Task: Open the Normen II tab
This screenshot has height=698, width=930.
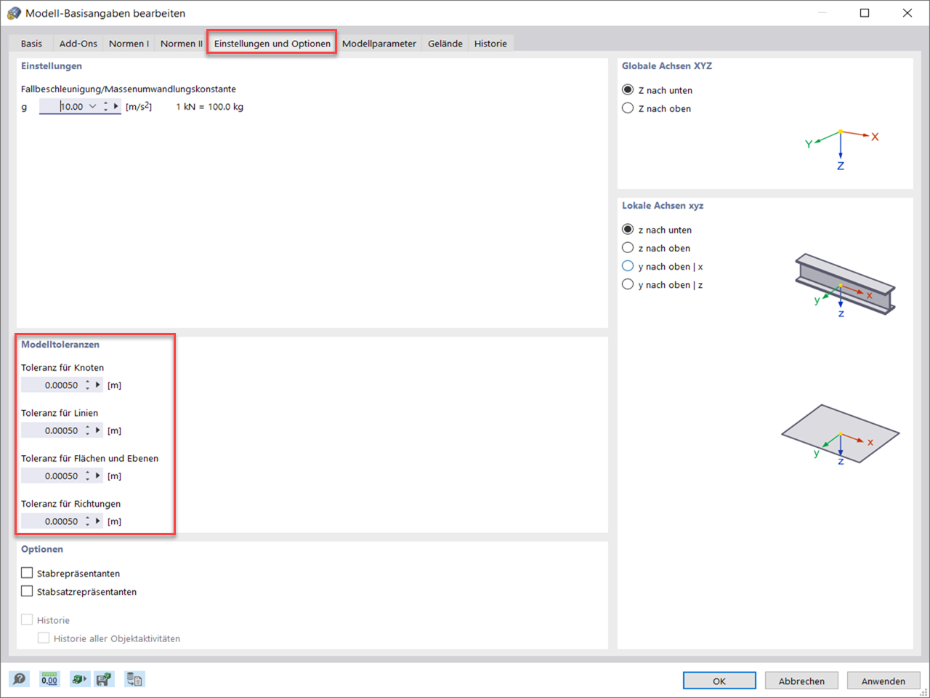Action: (181, 44)
